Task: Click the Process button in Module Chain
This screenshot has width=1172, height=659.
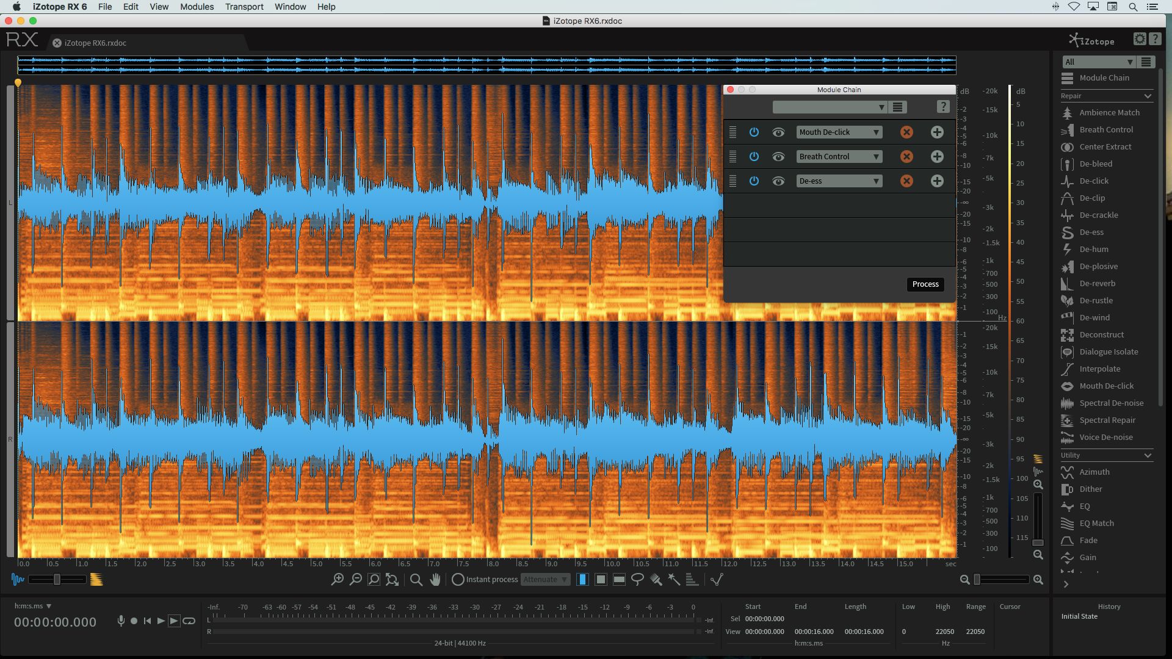Action: point(925,283)
